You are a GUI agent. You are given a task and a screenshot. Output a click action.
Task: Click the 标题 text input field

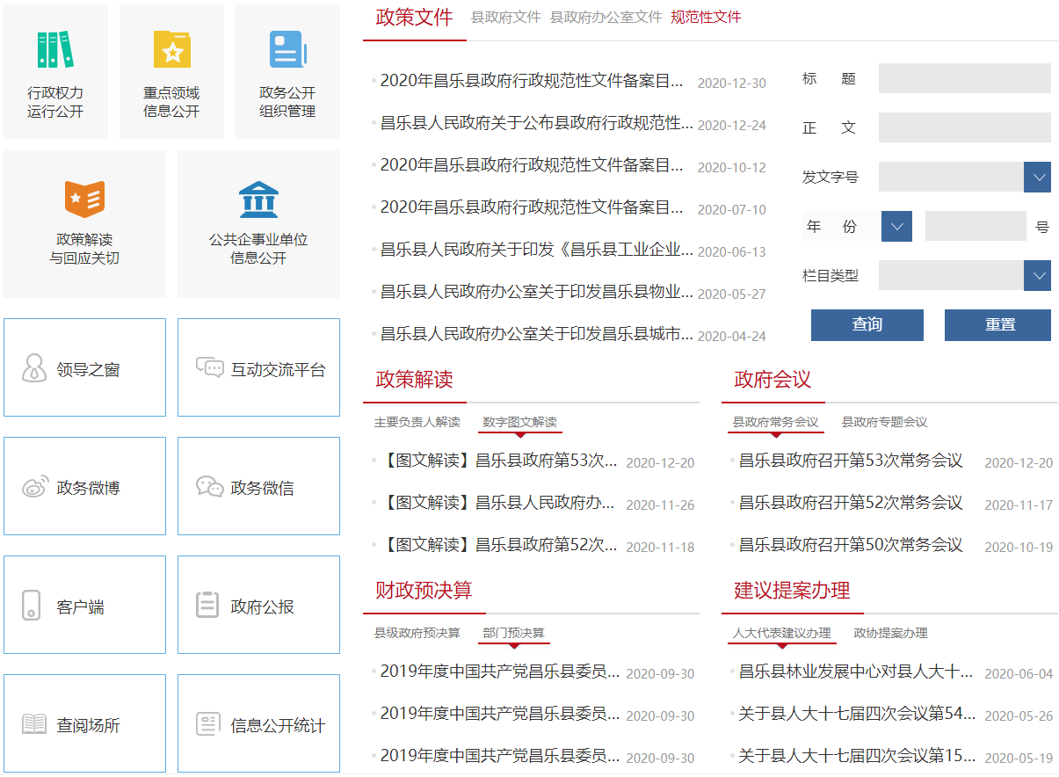964,78
